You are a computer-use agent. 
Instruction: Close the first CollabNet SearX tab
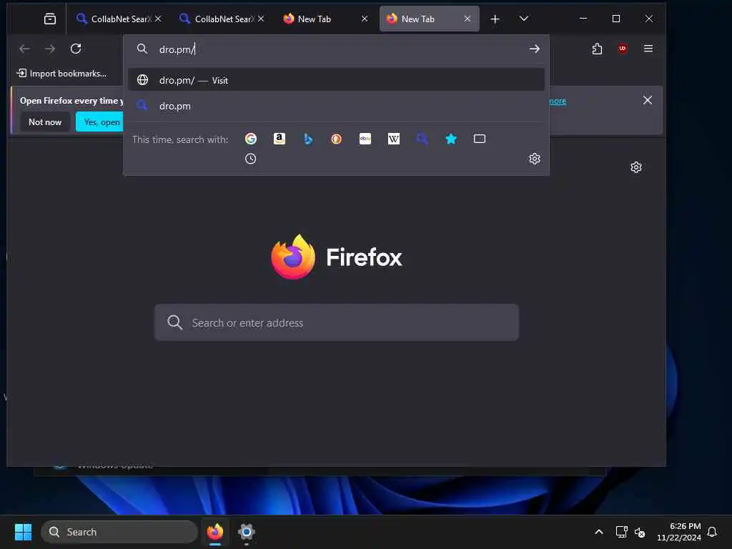coord(158,19)
